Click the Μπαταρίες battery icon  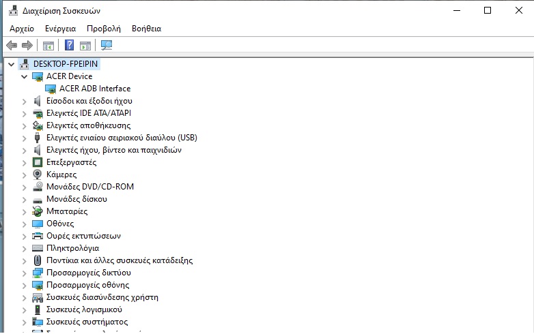(38, 211)
